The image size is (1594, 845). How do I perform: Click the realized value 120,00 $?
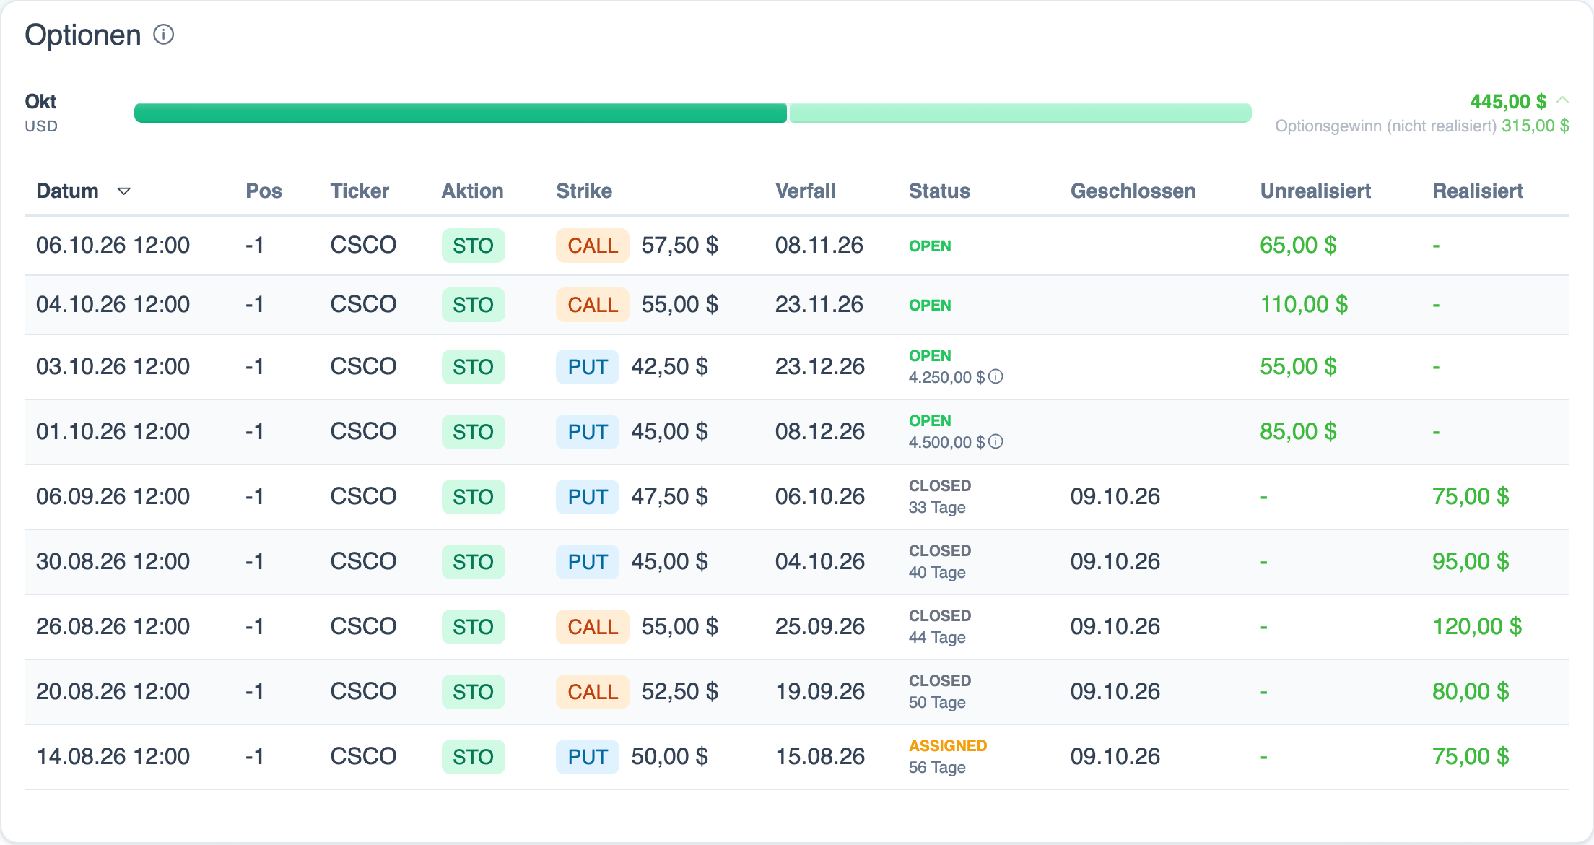pyautogui.click(x=1477, y=627)
